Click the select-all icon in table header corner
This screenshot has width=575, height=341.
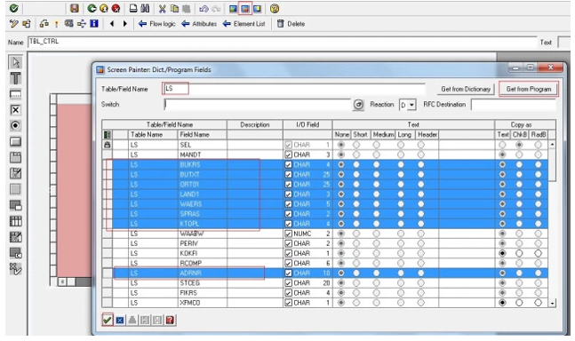pyautogui.click(x=107, y=135)
